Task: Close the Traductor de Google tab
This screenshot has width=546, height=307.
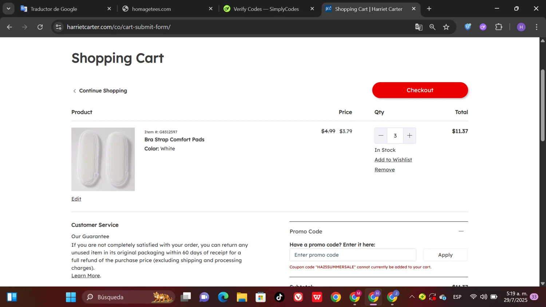Action: click(x=109, y=9)
